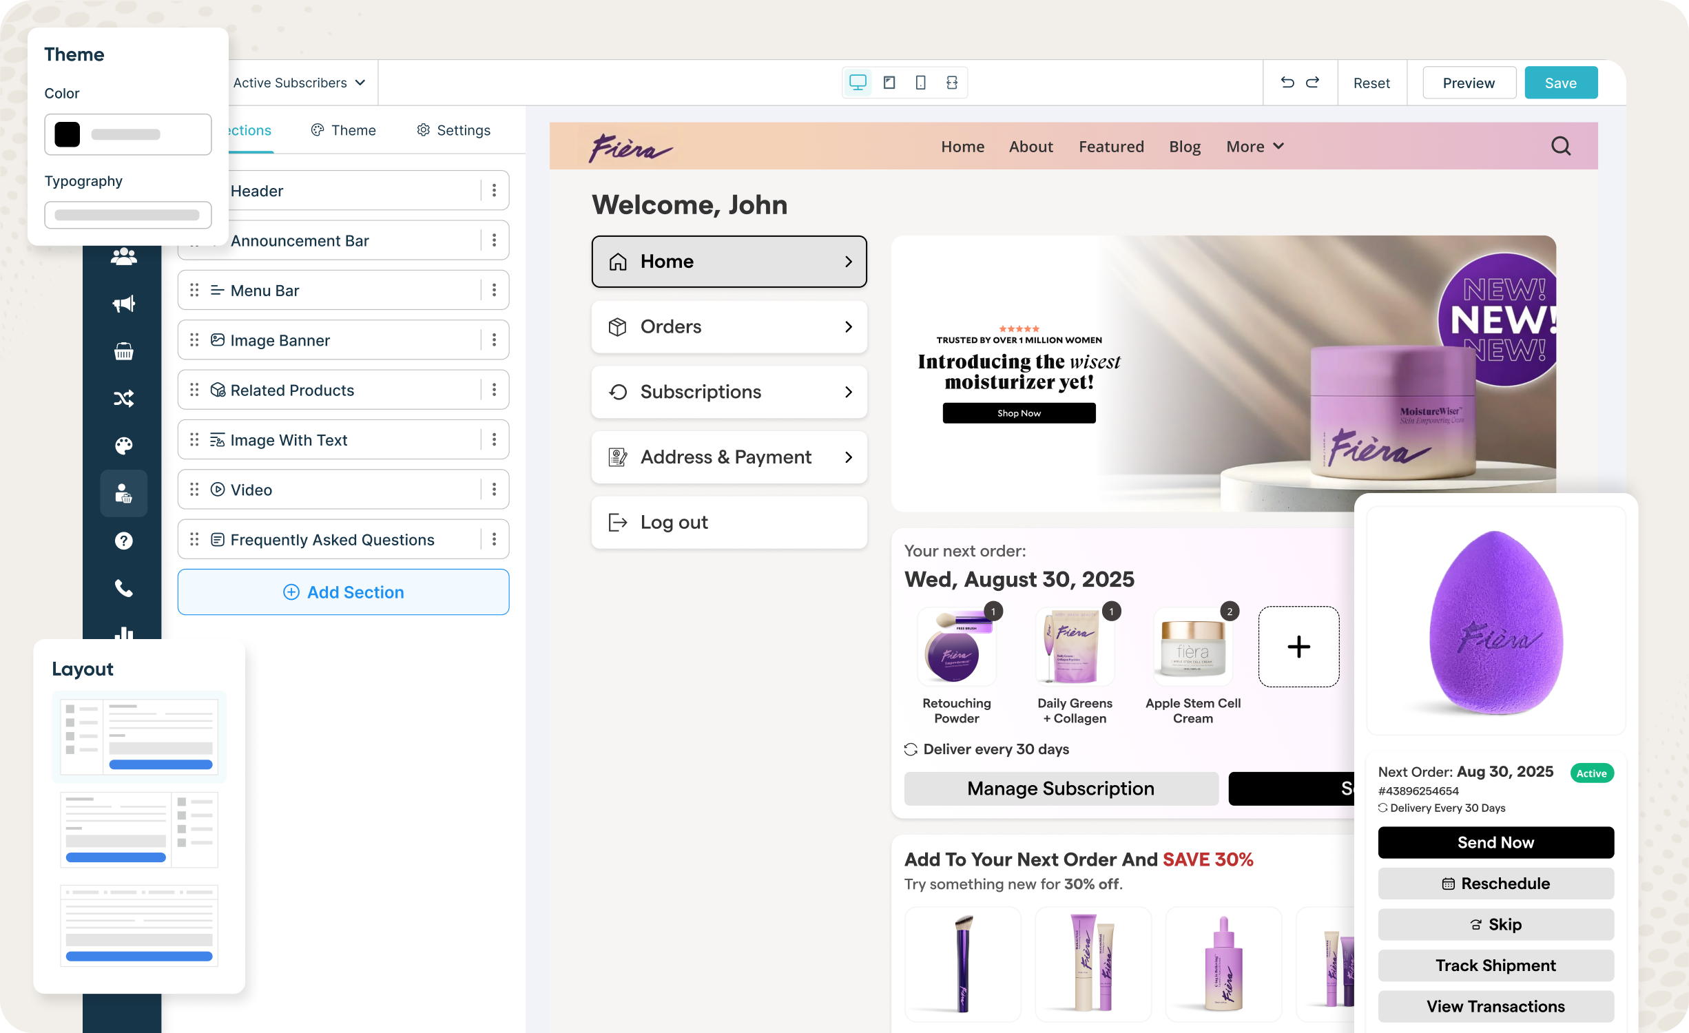The width and height of the screenshot is (1689, 1033).
Task: Open the question mark help icon
Action: (124, 541)
